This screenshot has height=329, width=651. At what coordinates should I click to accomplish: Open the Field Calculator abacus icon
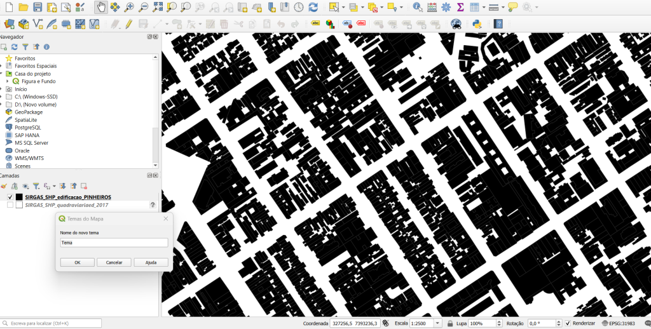pyautogui.click(x=432, y=7)
